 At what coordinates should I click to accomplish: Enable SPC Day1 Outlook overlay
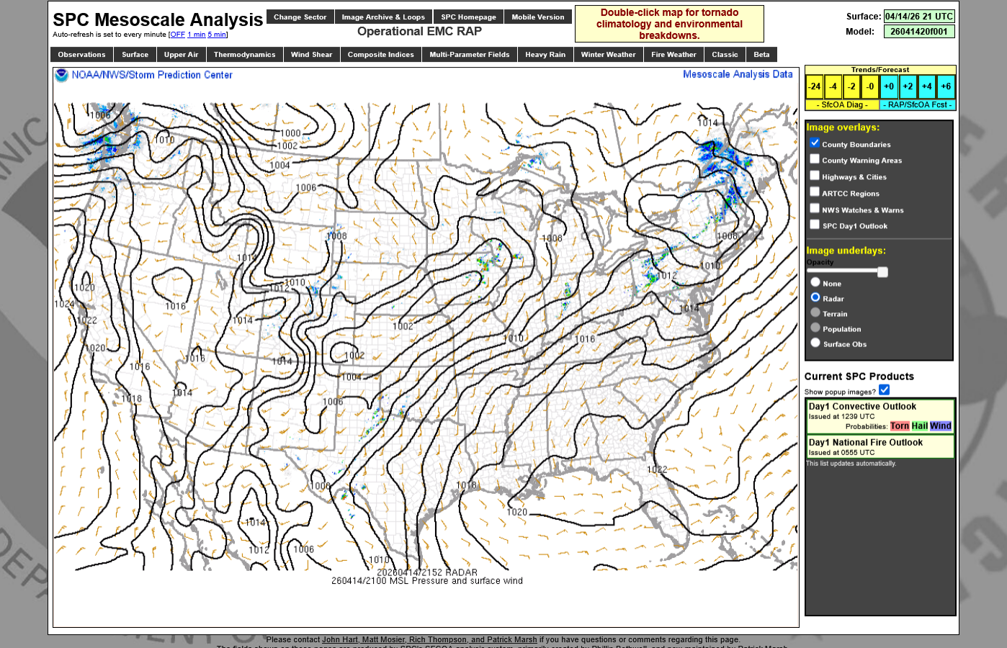(x=815, y=225)
